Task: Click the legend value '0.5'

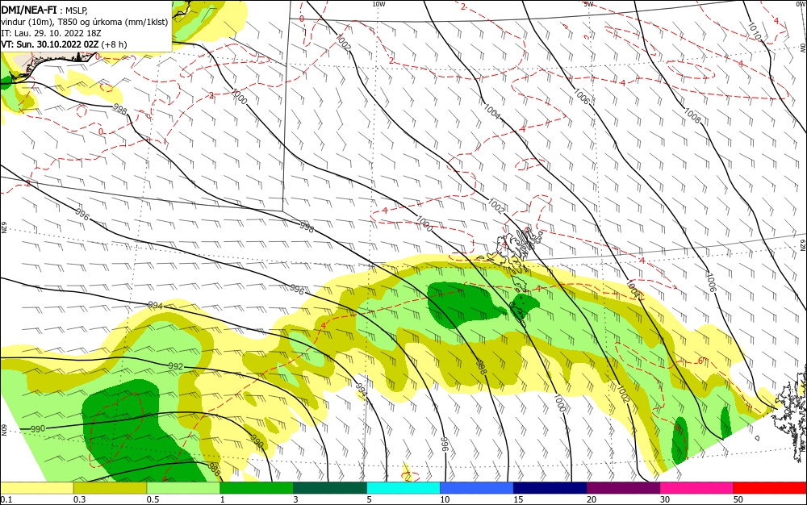Action: [153, 499]
